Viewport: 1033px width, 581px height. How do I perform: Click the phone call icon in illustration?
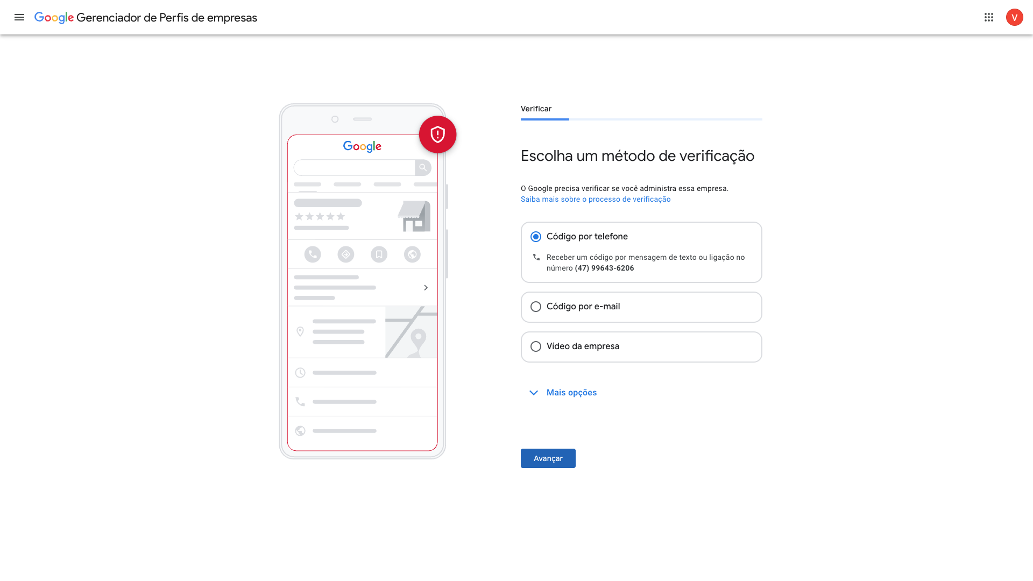[313, 254]
